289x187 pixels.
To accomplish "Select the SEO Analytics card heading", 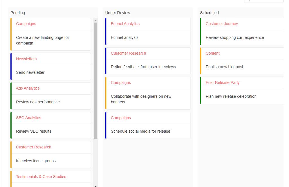I will click(x=29, y=118).
